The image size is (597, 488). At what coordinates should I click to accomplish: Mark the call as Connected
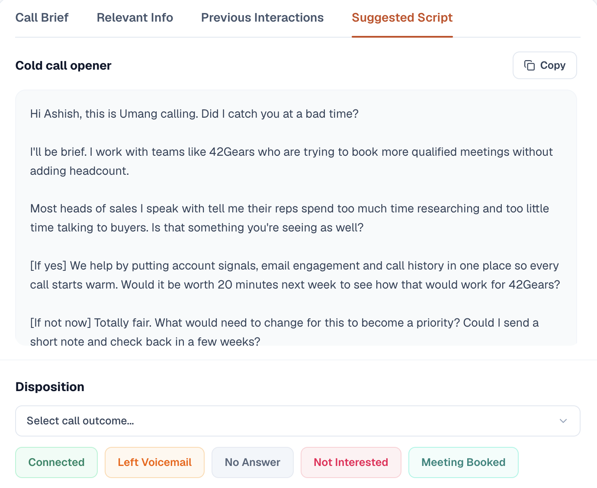point(57,462)
